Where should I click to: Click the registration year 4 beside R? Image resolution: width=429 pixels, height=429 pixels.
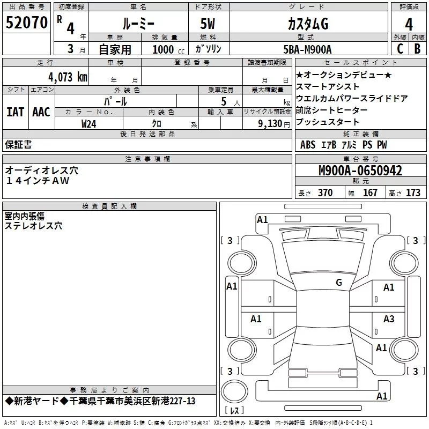click(71, 28)
